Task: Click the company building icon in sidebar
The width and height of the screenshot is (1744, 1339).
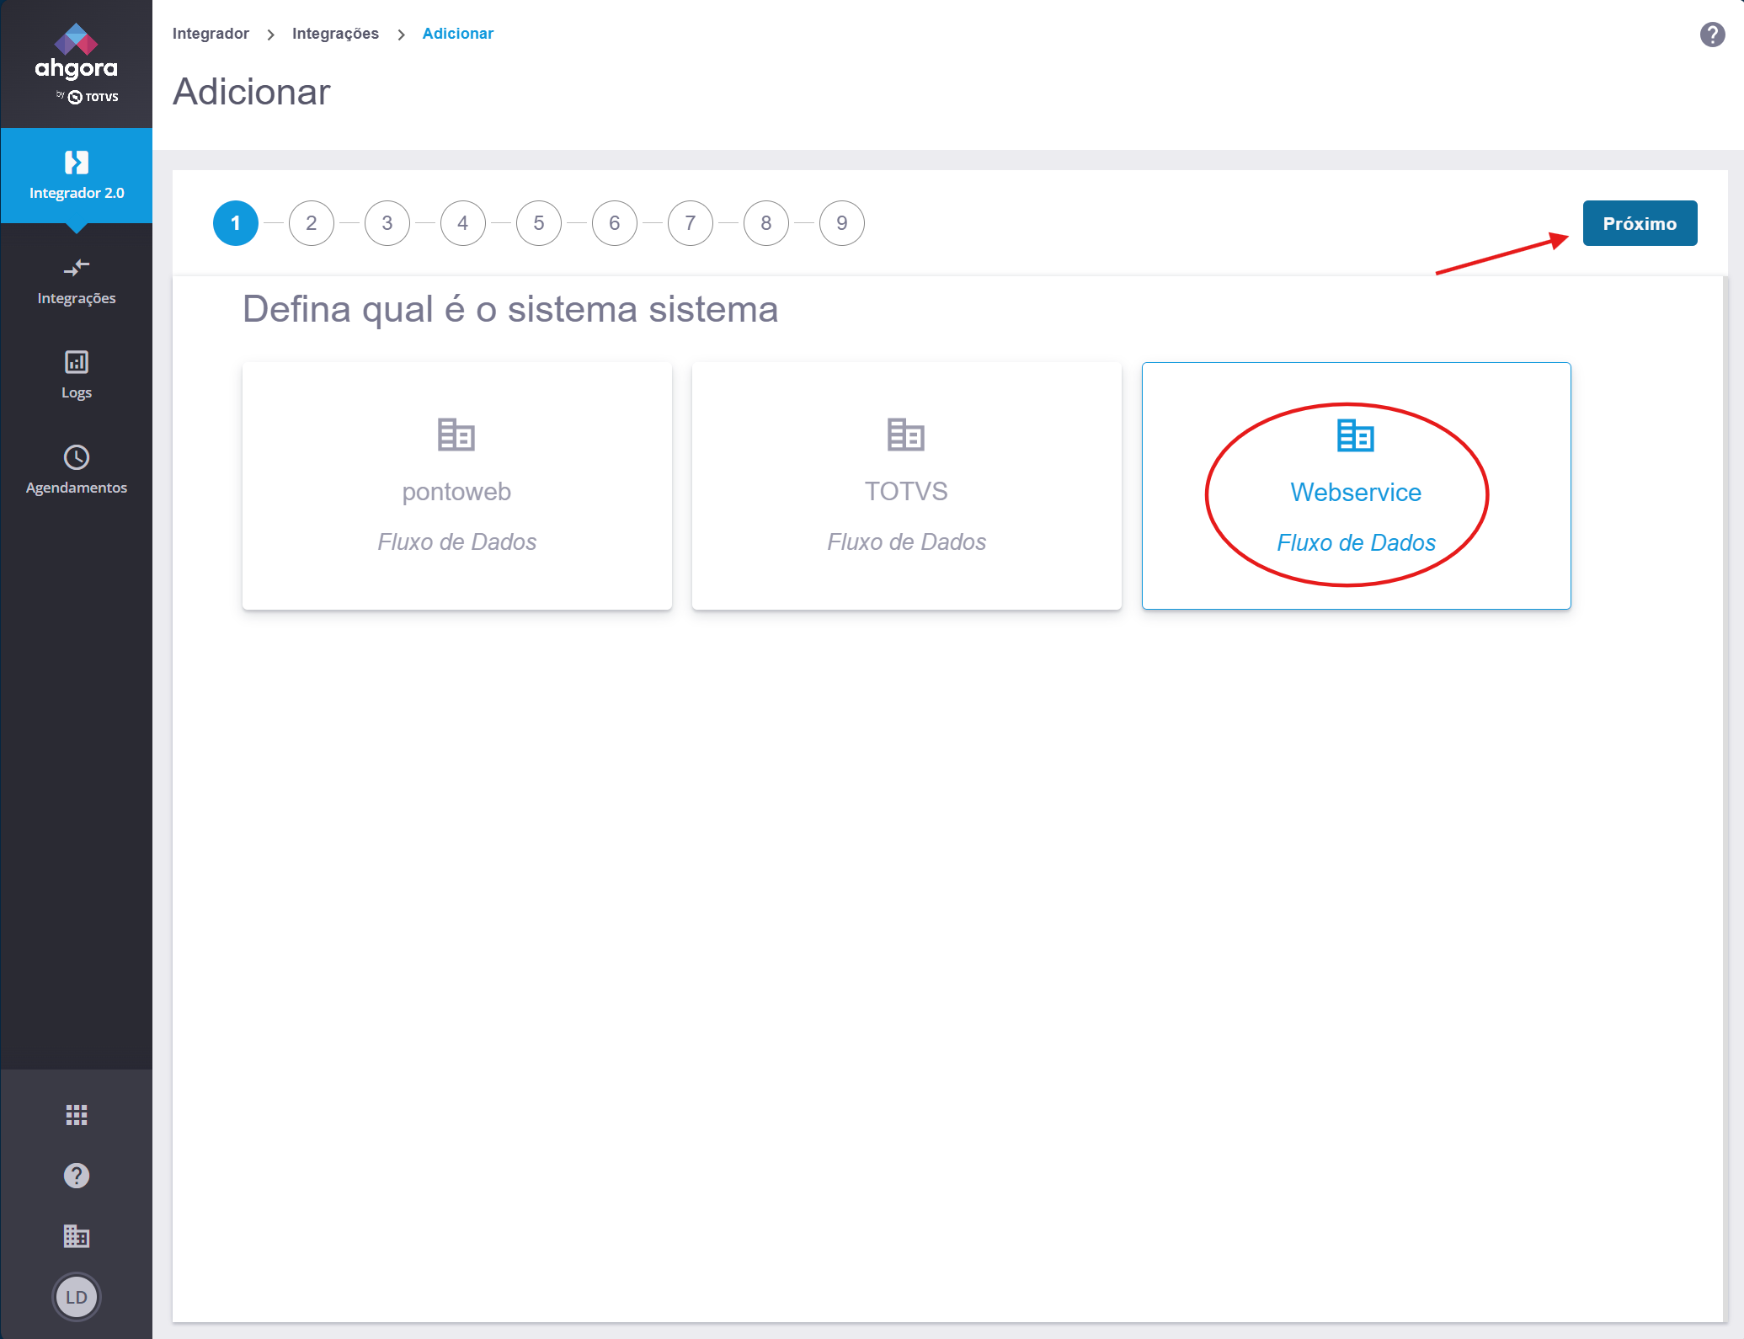Action: (x=76, y=1236)
